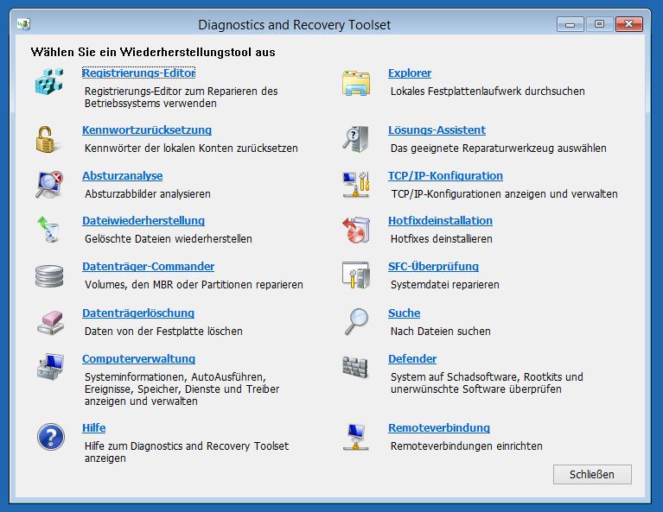This screenshot has height=512, width=663.
Task: Open the Kennwortzurücksetzung link
Action: click(147, 130)
